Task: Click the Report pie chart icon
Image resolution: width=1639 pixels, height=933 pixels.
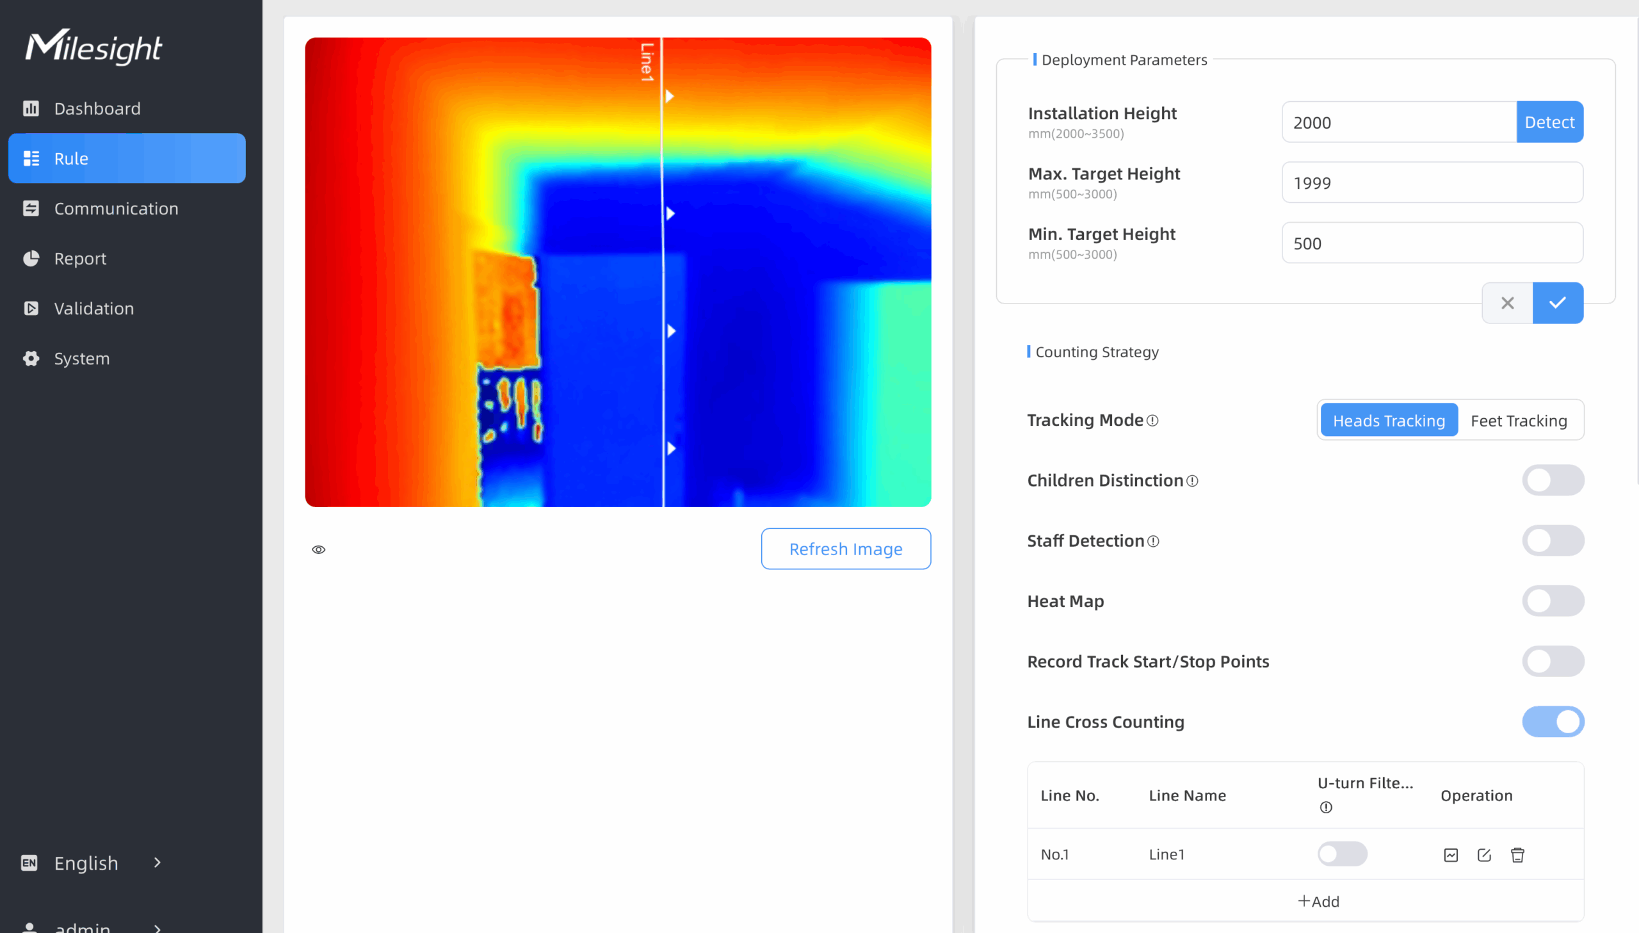Action: (31, 258)
